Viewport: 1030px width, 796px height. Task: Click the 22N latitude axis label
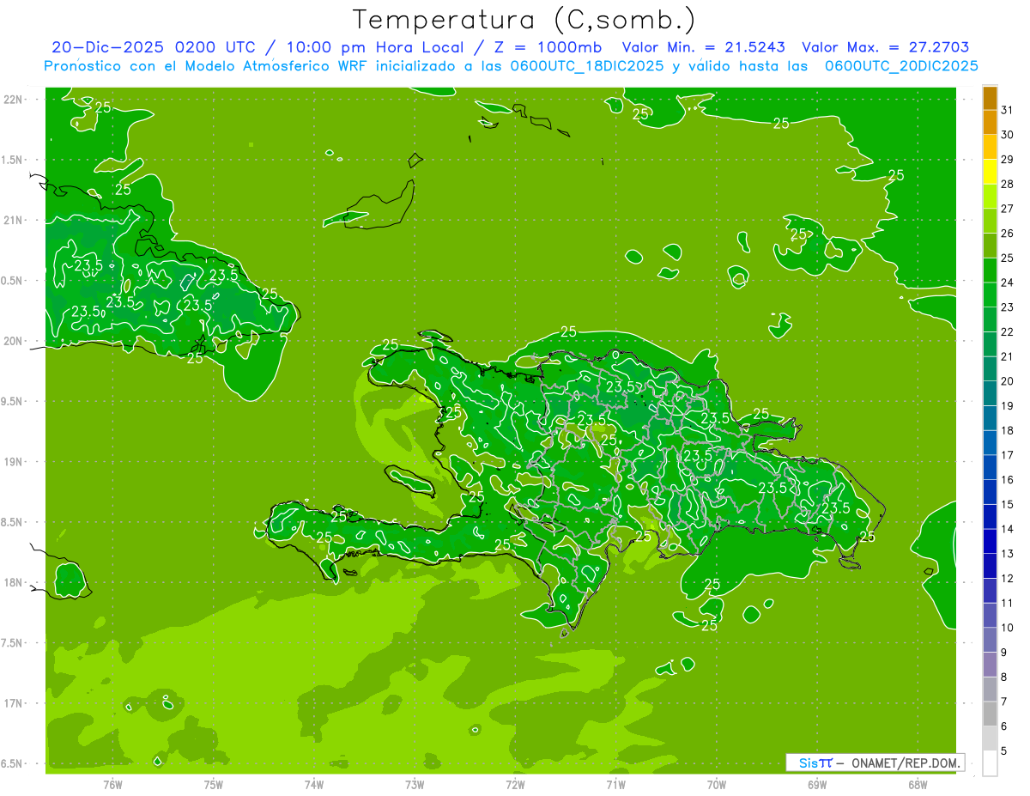click(14, 100)
